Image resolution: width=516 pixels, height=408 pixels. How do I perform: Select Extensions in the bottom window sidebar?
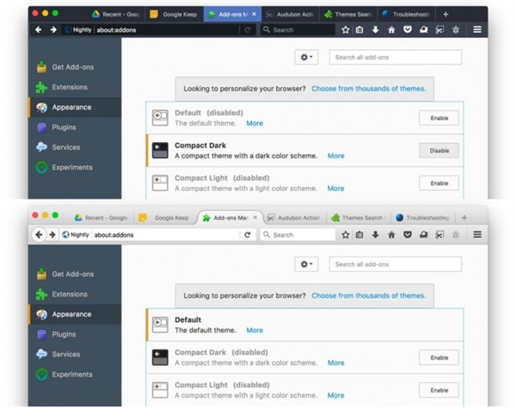pos(69,294)
